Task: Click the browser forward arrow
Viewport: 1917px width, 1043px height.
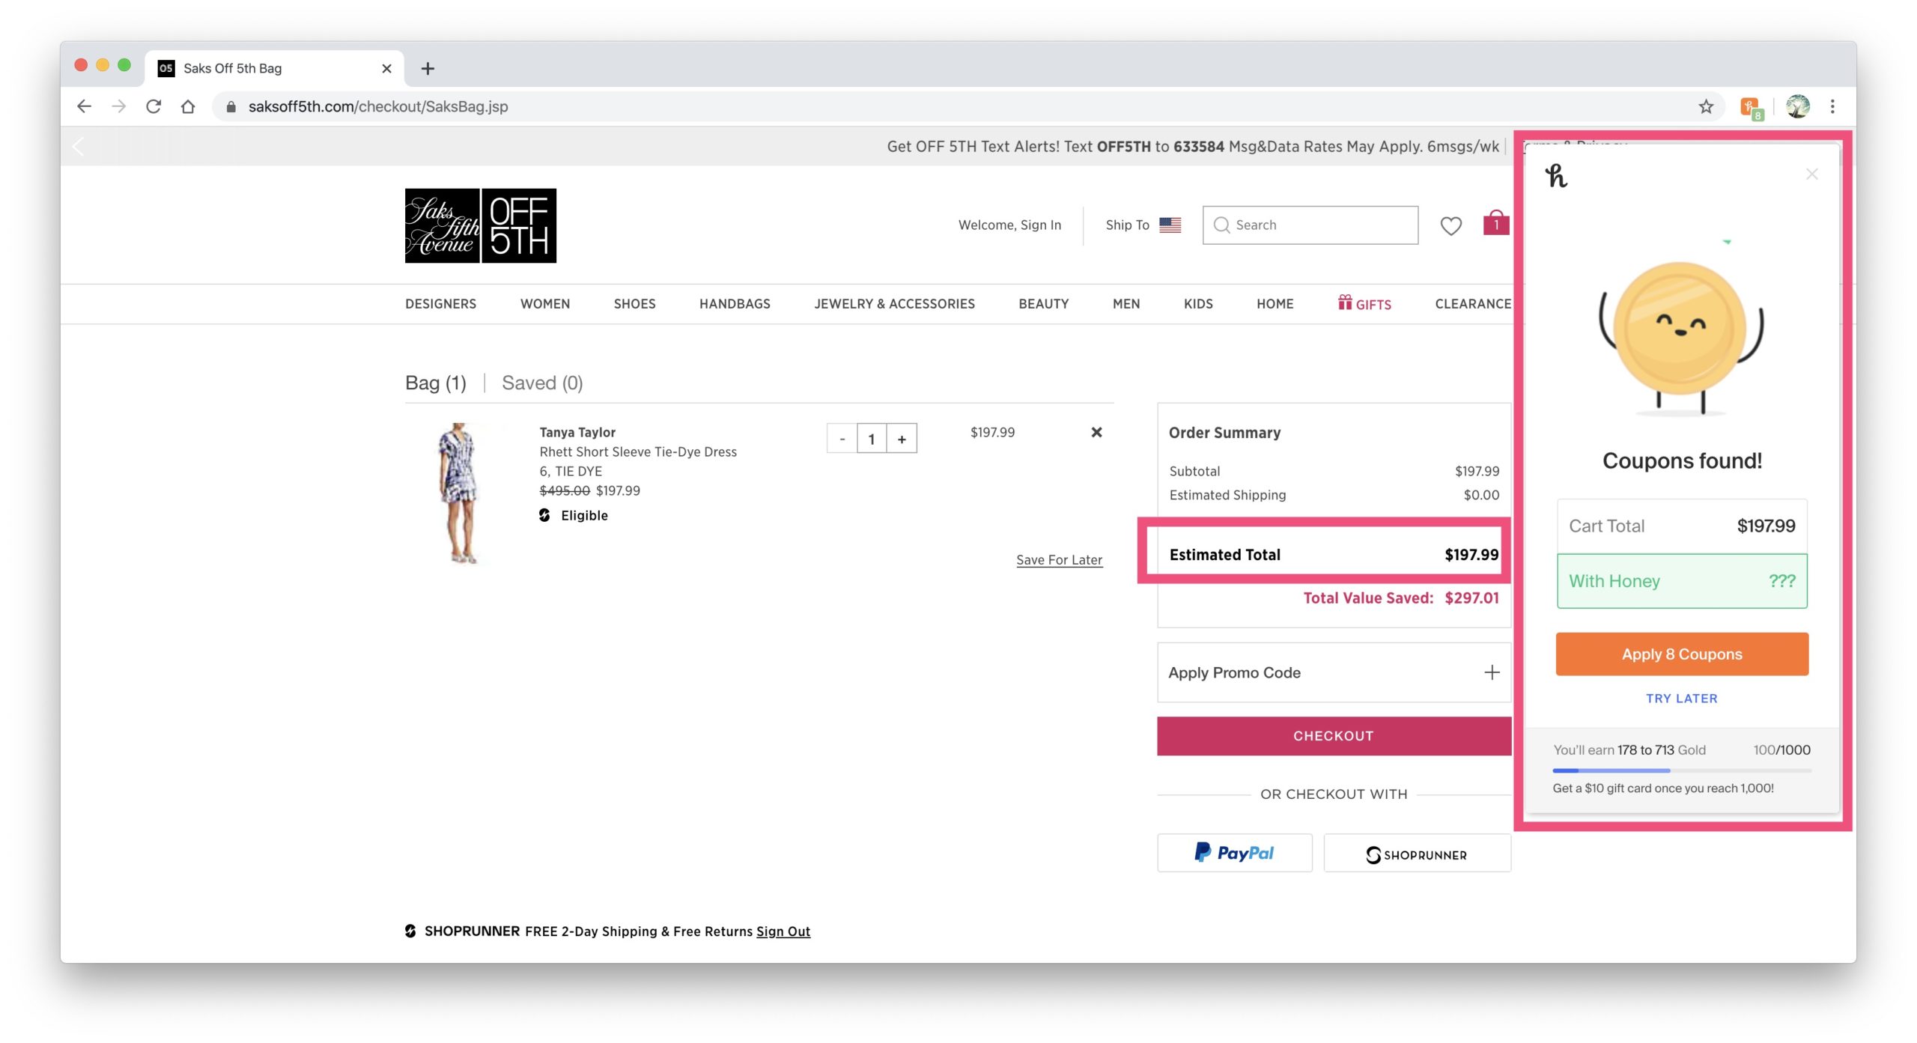Action: (118, 106)
